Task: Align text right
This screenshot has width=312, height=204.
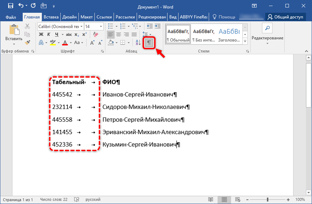Action: (126, 35)
